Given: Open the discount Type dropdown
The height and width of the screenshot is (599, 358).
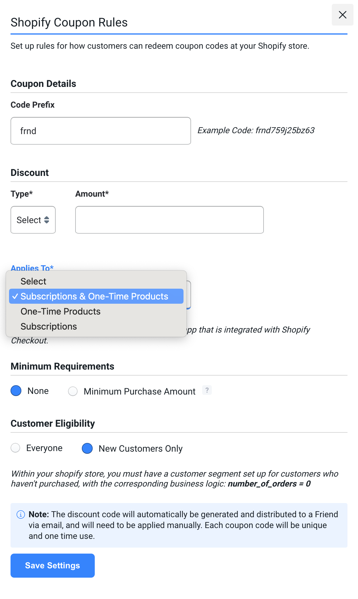Looking at the screenshot, I should tap(33, 220).
